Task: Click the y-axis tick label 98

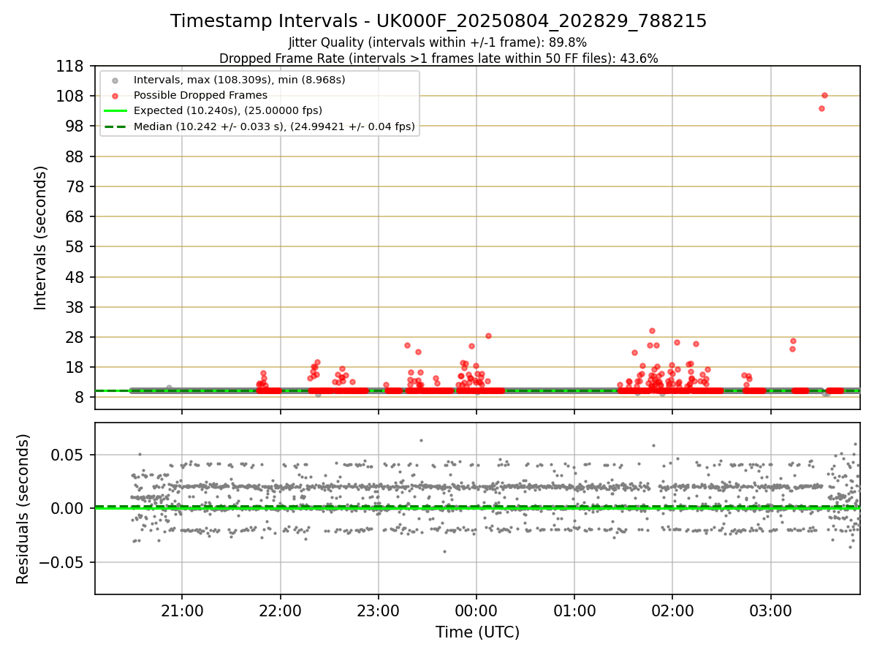Action: (x=75, y=126)
